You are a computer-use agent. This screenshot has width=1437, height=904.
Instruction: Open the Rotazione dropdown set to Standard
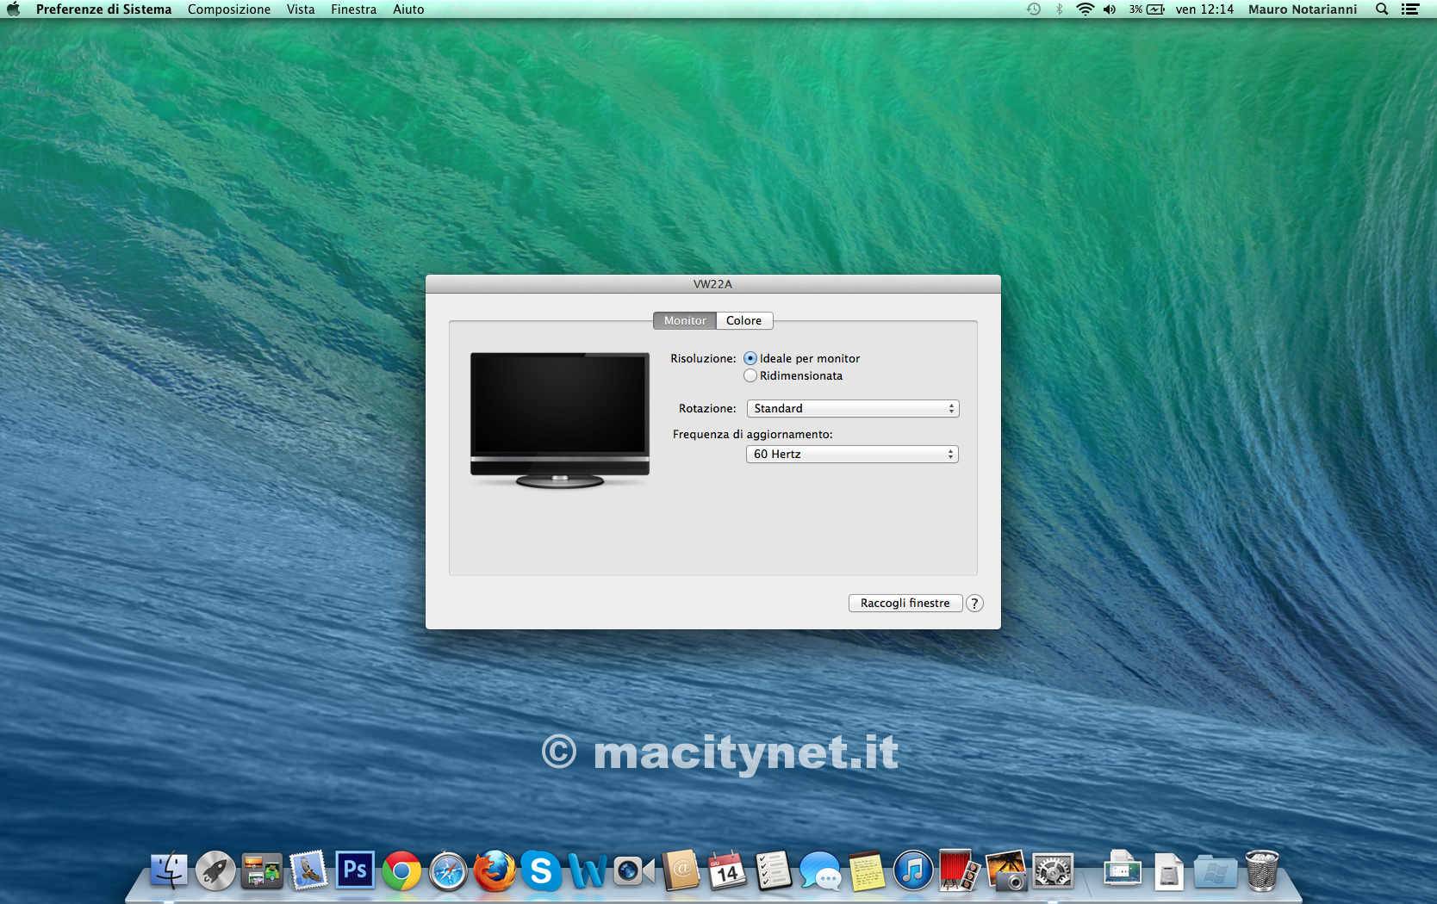coord(852,409)
